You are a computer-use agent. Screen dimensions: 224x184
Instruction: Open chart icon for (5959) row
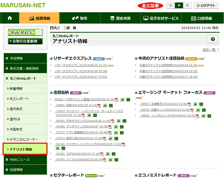click(x=111, y=106)
